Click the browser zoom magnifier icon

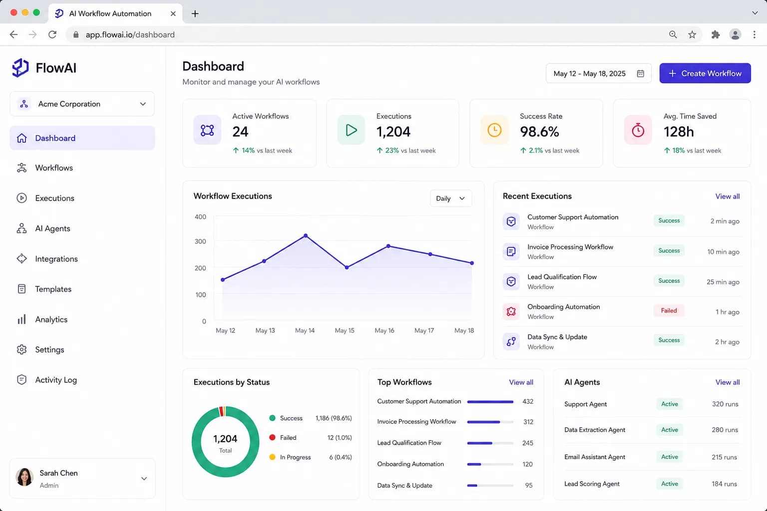pos(673,34)
